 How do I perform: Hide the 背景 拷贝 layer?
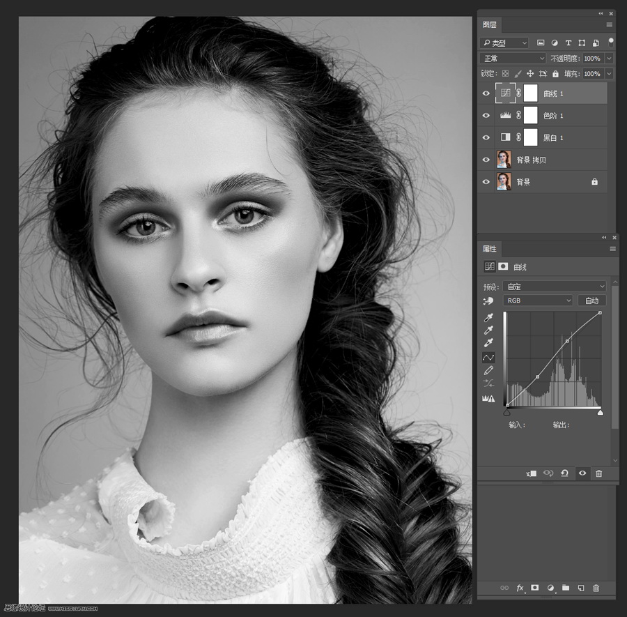[x=486, y=160]
